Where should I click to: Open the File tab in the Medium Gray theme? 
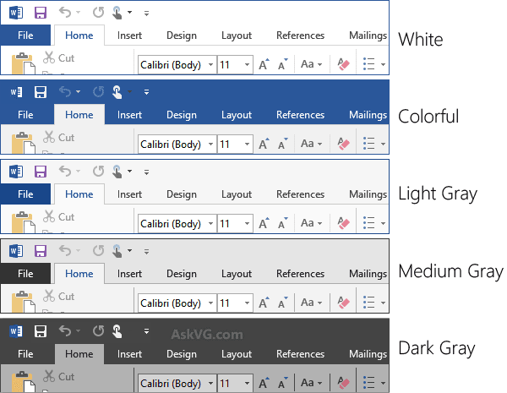pos(25,274)
